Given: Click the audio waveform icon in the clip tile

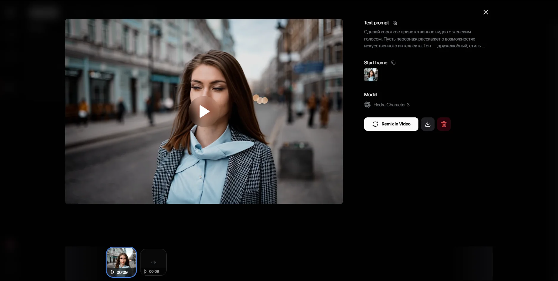Looking at the screenshot, I should point(153,262).
